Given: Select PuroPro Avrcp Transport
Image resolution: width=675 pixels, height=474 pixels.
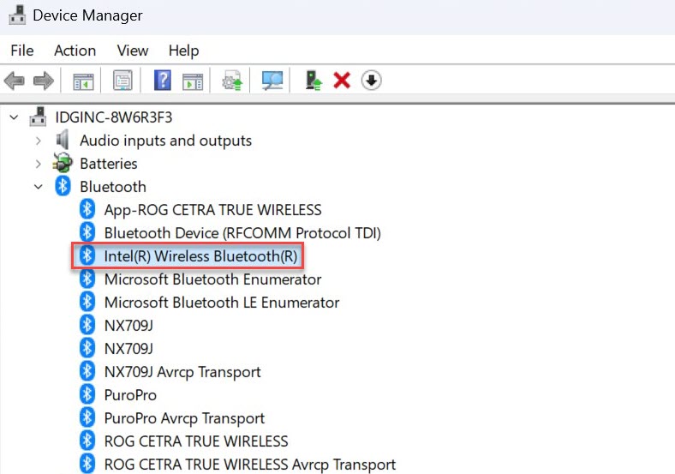Looking at the screenshot, I should pos(184,418).
